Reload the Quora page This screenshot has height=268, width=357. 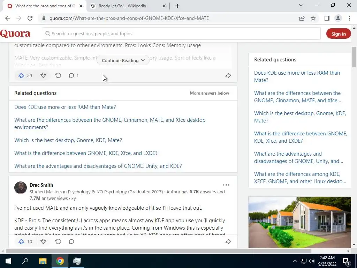pyautogui.click(x=30, y=18)
